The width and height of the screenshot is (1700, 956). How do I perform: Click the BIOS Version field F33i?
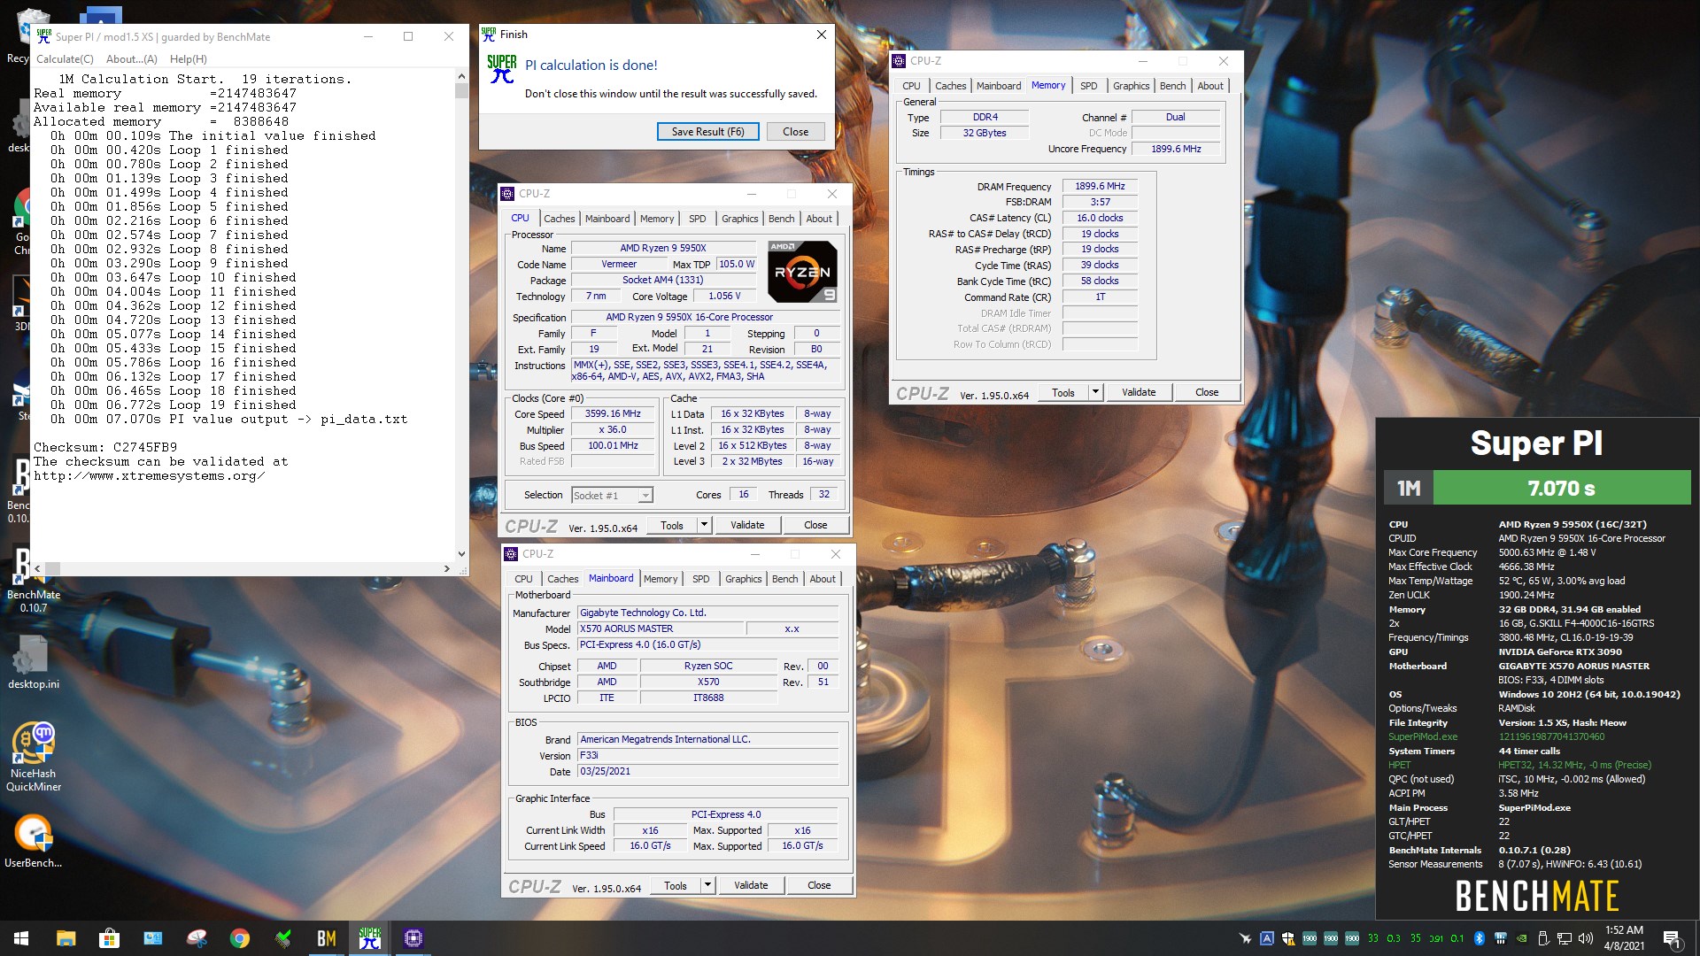click(x=707, y=756)
